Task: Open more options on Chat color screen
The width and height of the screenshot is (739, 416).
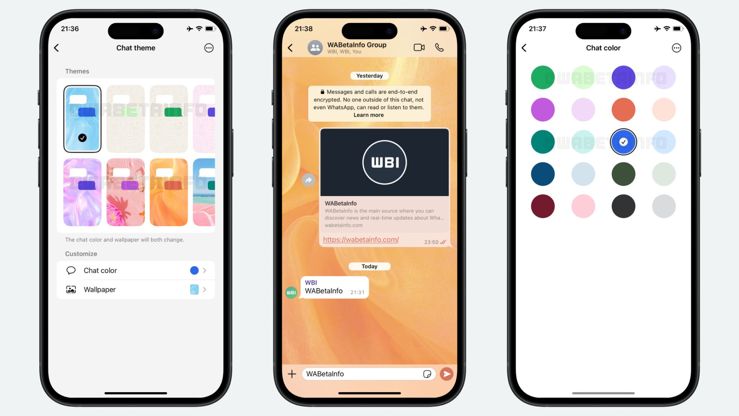Action: [x=677, y=47]
